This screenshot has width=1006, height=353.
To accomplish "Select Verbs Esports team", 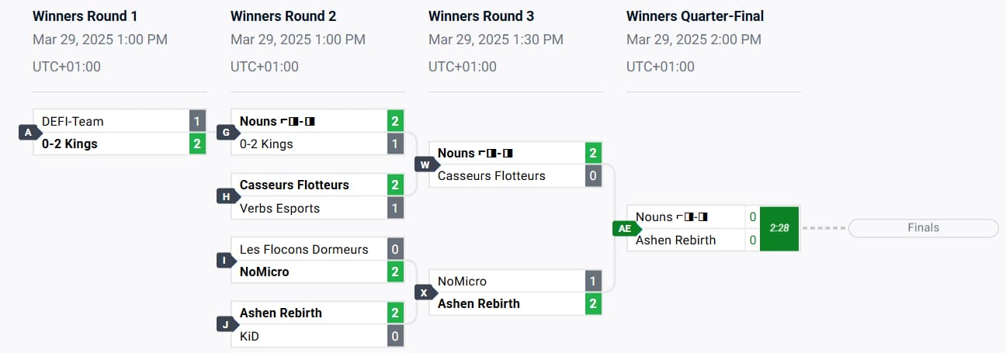I will coord(279,208).
